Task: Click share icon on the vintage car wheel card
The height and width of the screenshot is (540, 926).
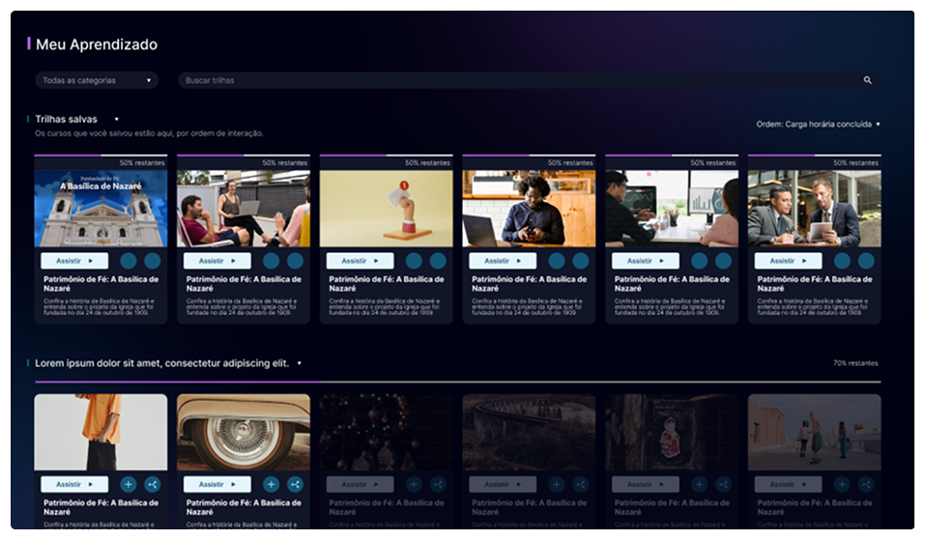Action: pos(295,485)
